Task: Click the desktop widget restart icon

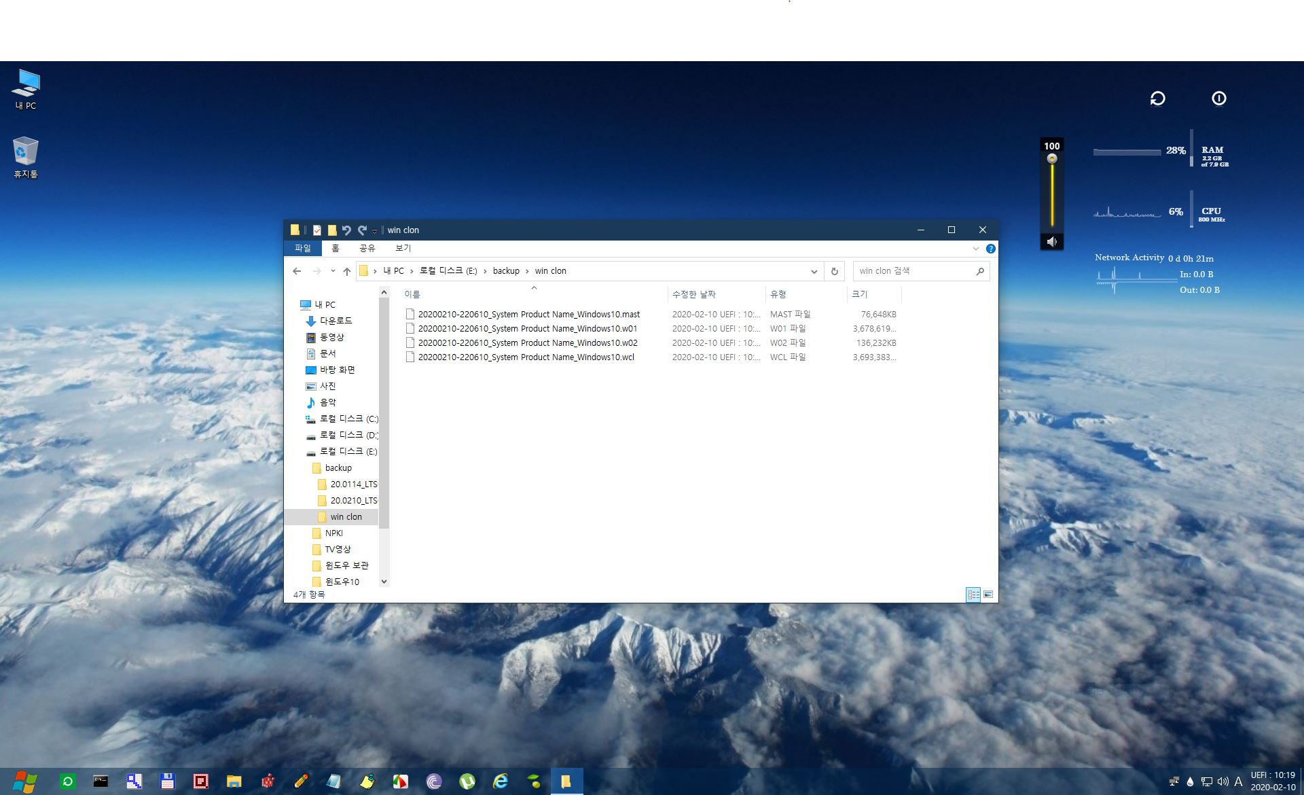Action: pos(1158,99)
